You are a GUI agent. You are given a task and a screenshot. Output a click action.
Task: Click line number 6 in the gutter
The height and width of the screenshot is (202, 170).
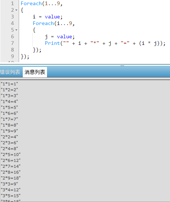pos(12,36)
